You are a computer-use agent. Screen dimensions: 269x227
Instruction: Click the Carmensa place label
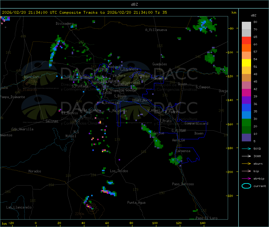(183, 151)
